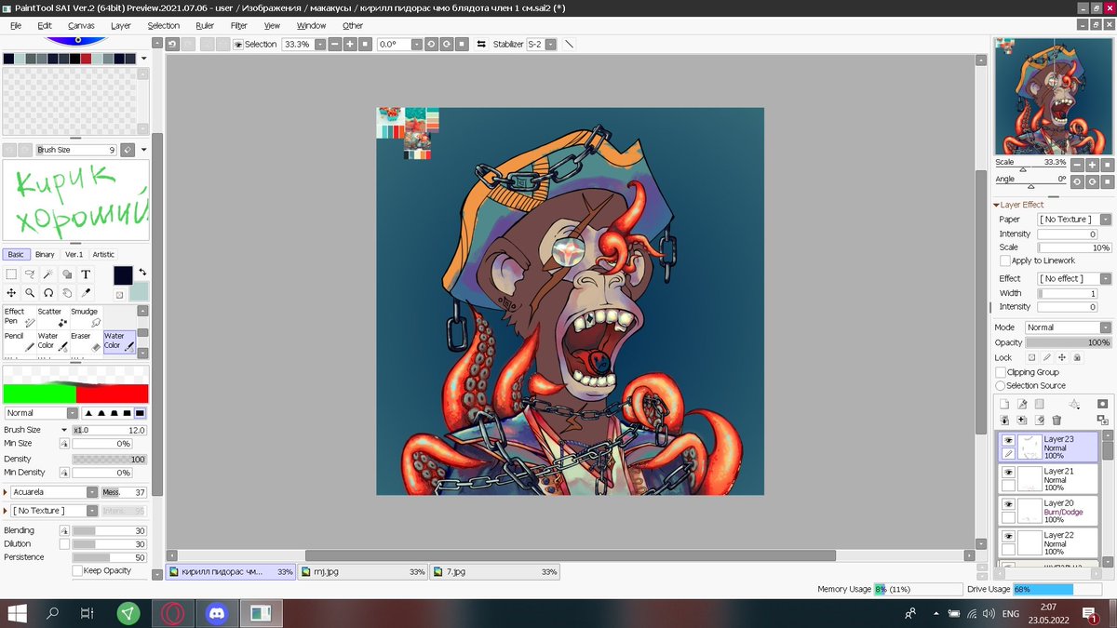Switch to the Binary brush tab
The image size is (1117, 628).
(x=45, y=254)
